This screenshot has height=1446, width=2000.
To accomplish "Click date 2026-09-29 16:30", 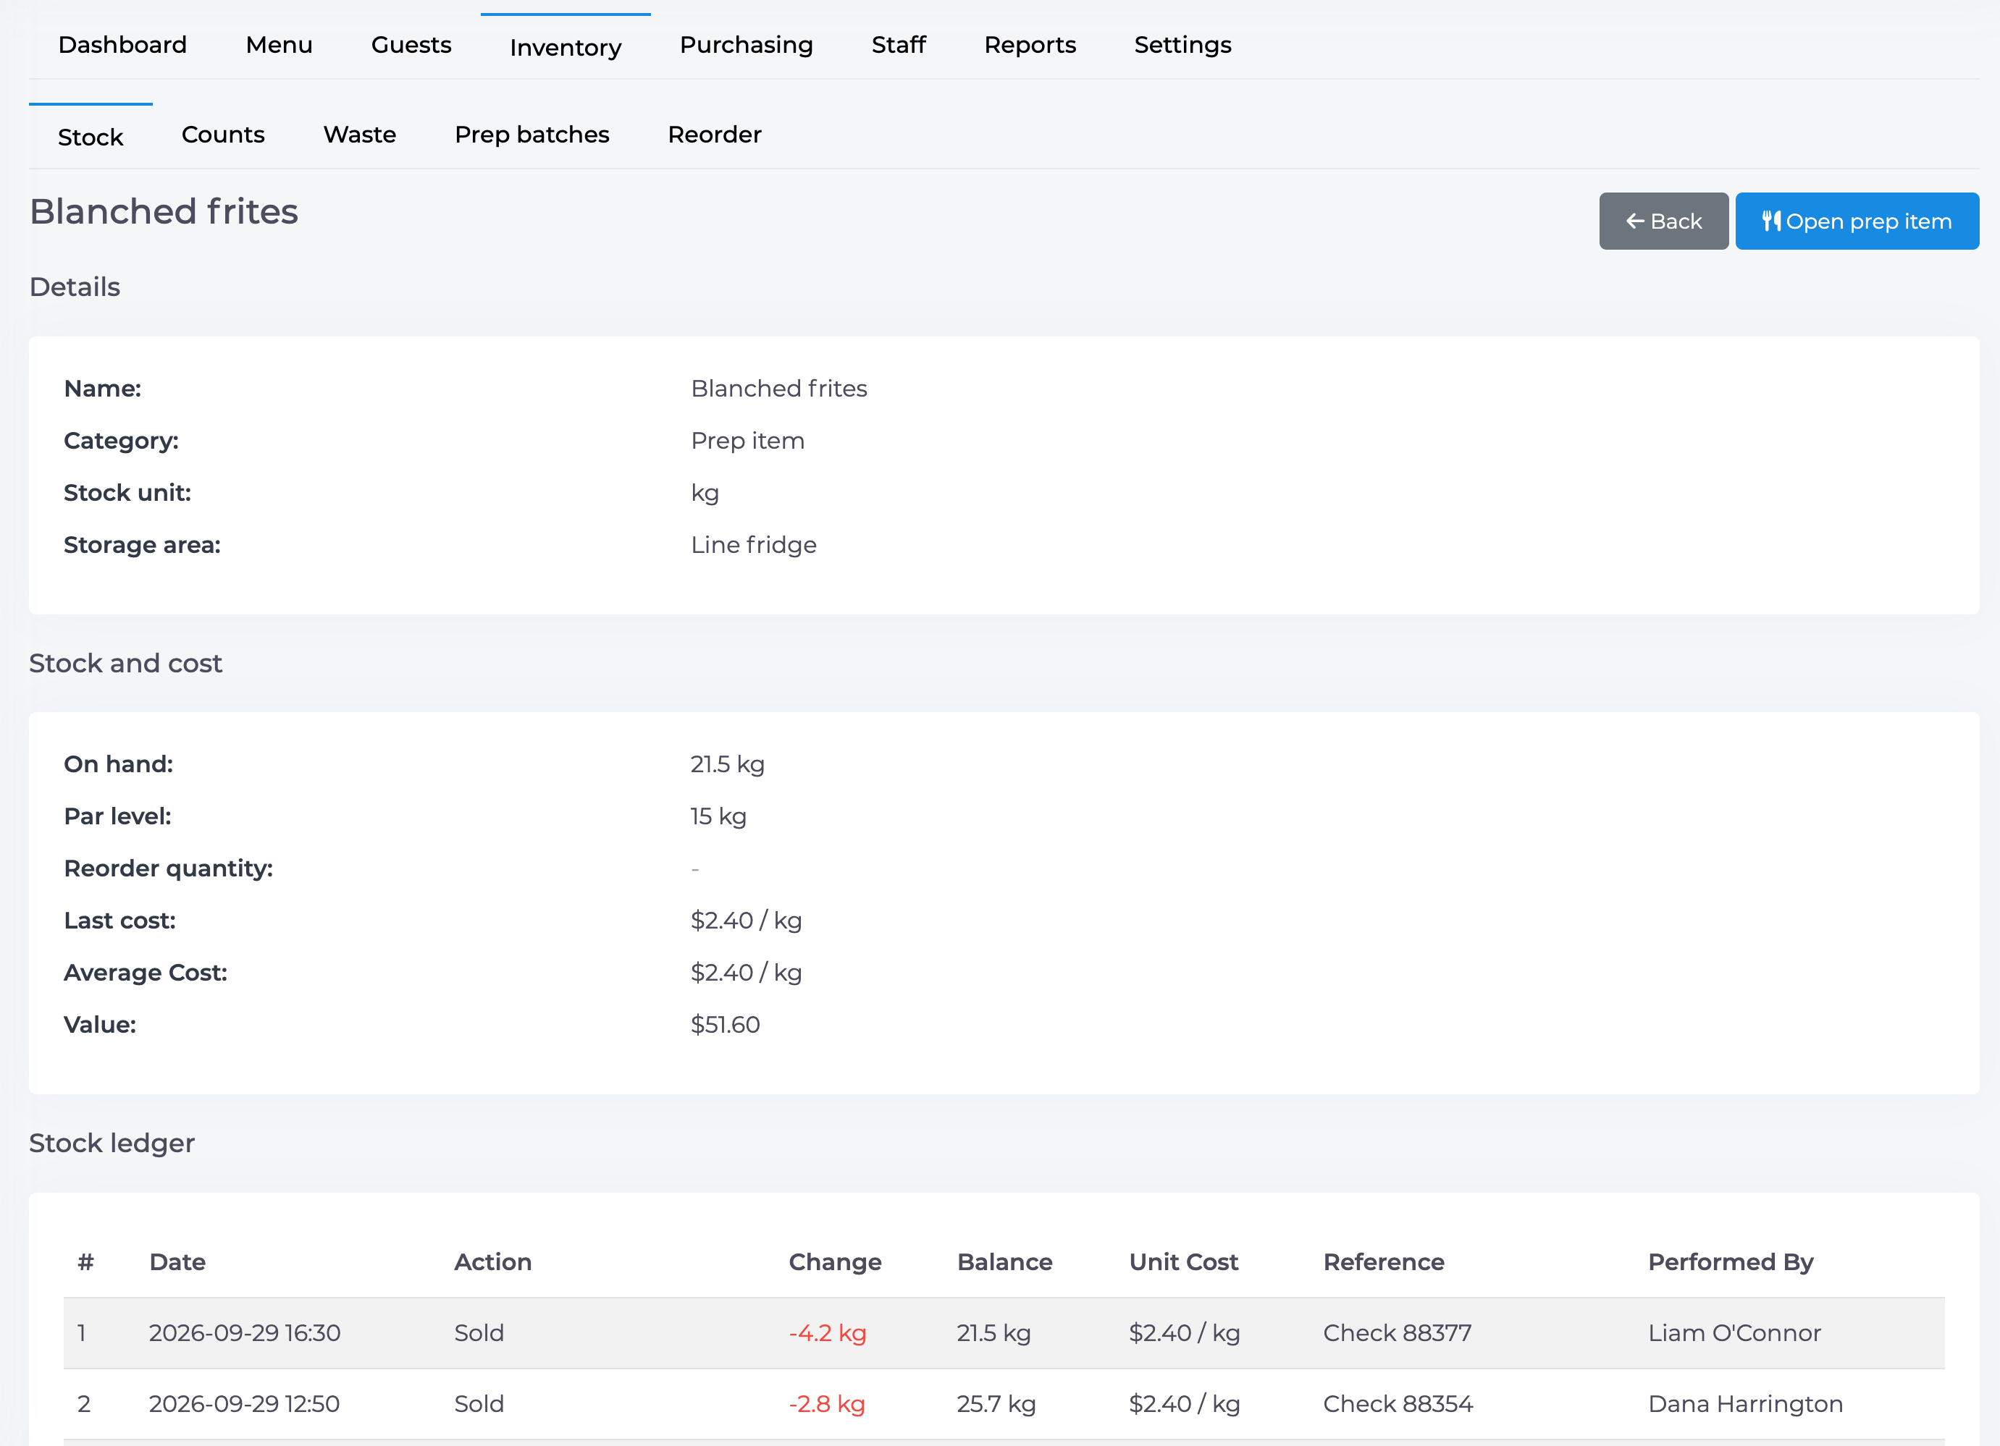I will [x=244, y=1333].
